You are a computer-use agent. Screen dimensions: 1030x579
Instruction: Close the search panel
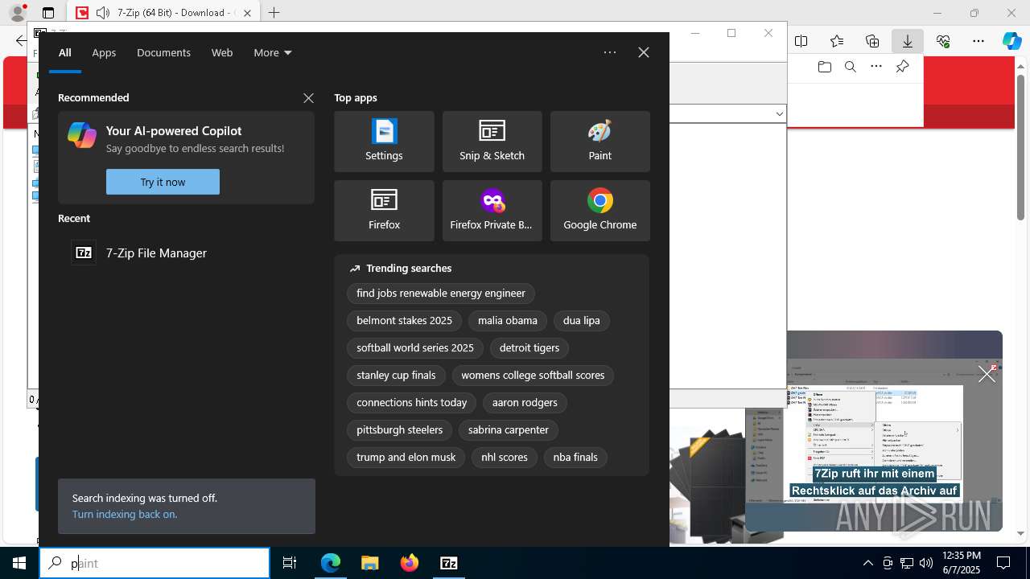click(x=643, y=52)
